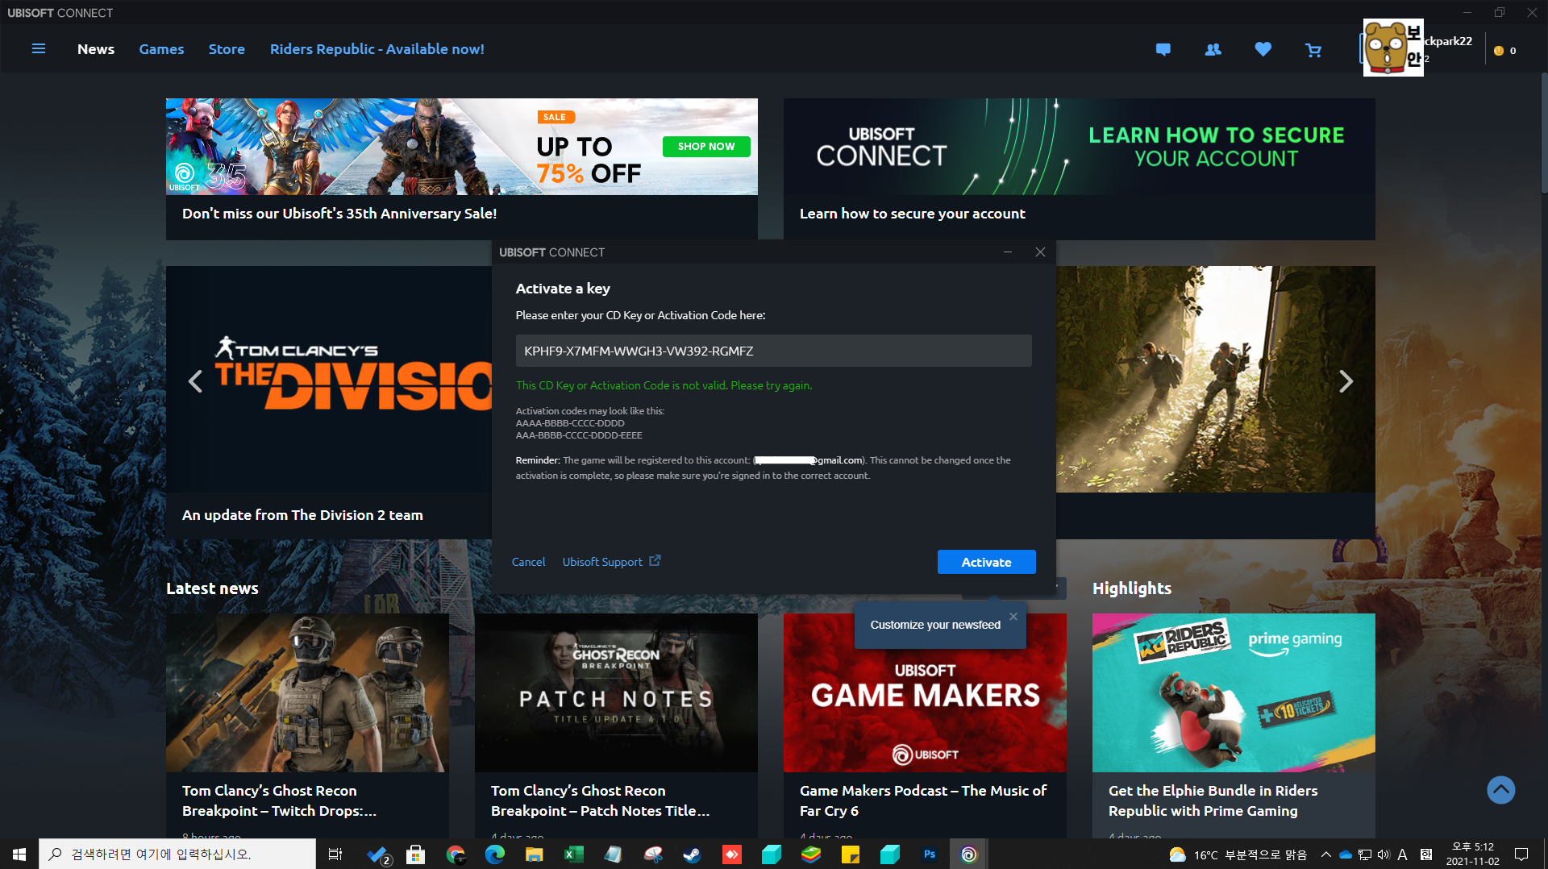
Task: Open the hamburger menu in Ubisoft Connect
Action: 38,49
